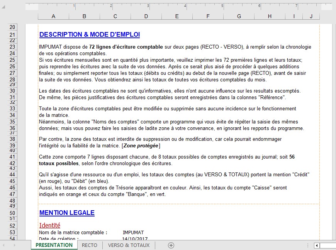The width and height of the screenshot is (336, 250).
Task: Select column E header
Action: click(177, 16)
